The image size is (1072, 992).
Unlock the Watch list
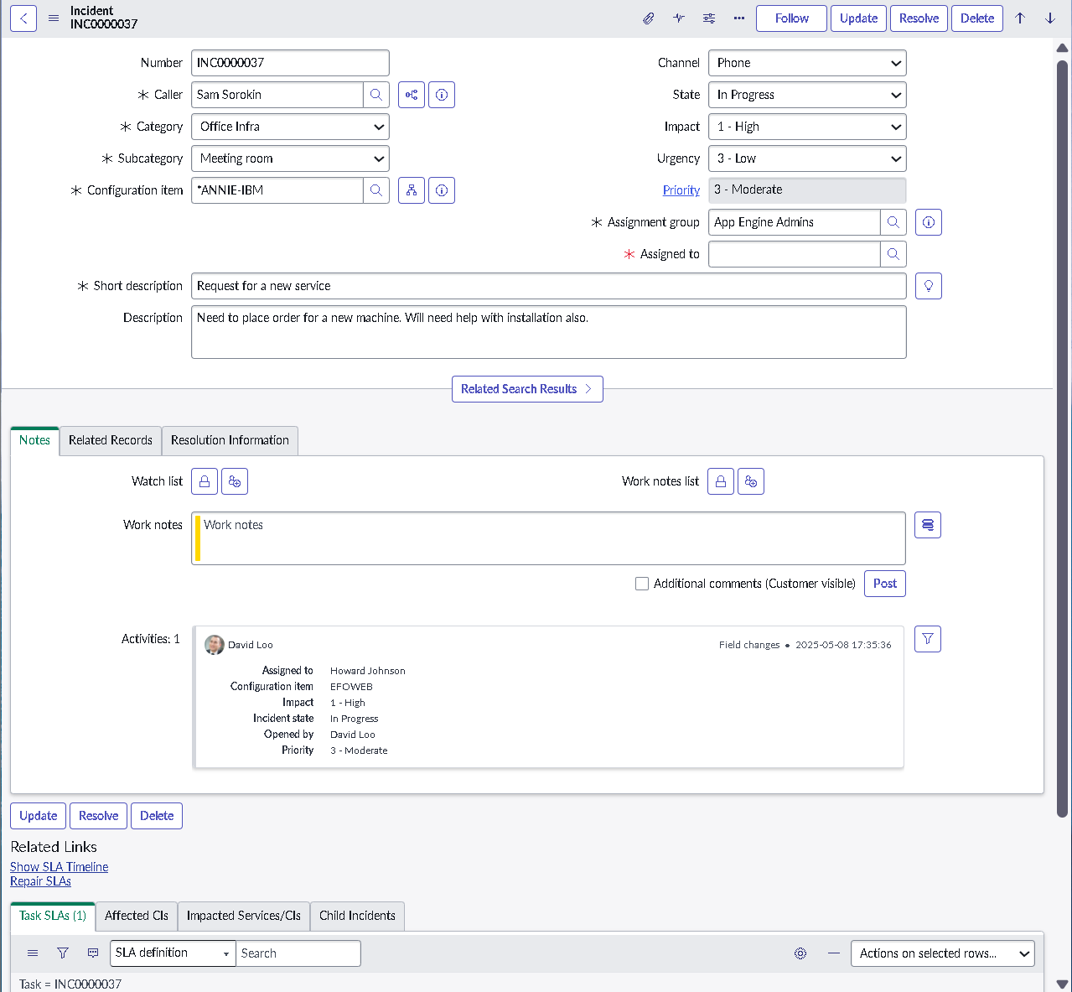point(204,480)
